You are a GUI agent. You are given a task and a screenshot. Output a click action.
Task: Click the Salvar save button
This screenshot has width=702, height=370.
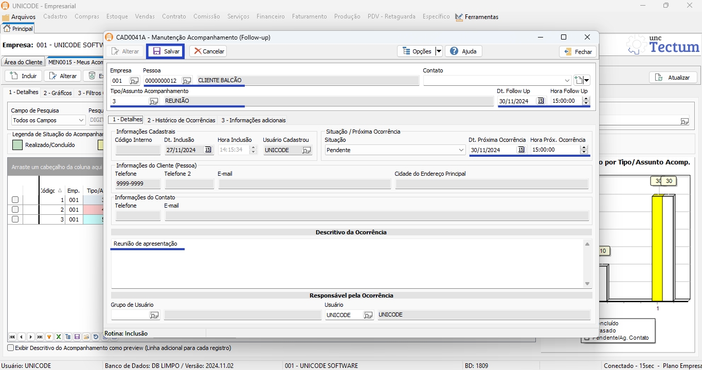point(166,51)
